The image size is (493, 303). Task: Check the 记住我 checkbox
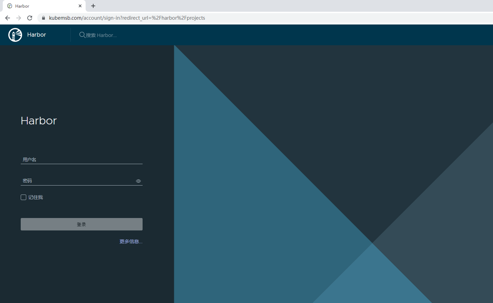pyautogui.click(x=23, y=197)
